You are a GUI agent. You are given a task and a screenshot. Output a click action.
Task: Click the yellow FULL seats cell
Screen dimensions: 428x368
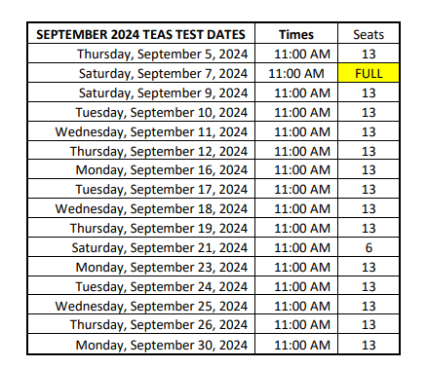(369, 73)
